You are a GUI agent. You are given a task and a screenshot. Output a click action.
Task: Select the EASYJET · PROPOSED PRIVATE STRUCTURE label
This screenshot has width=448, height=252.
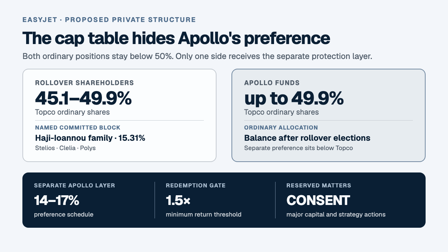(109, 20)
